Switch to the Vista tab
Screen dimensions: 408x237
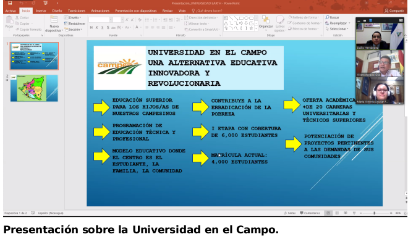(x=182, y=10)
